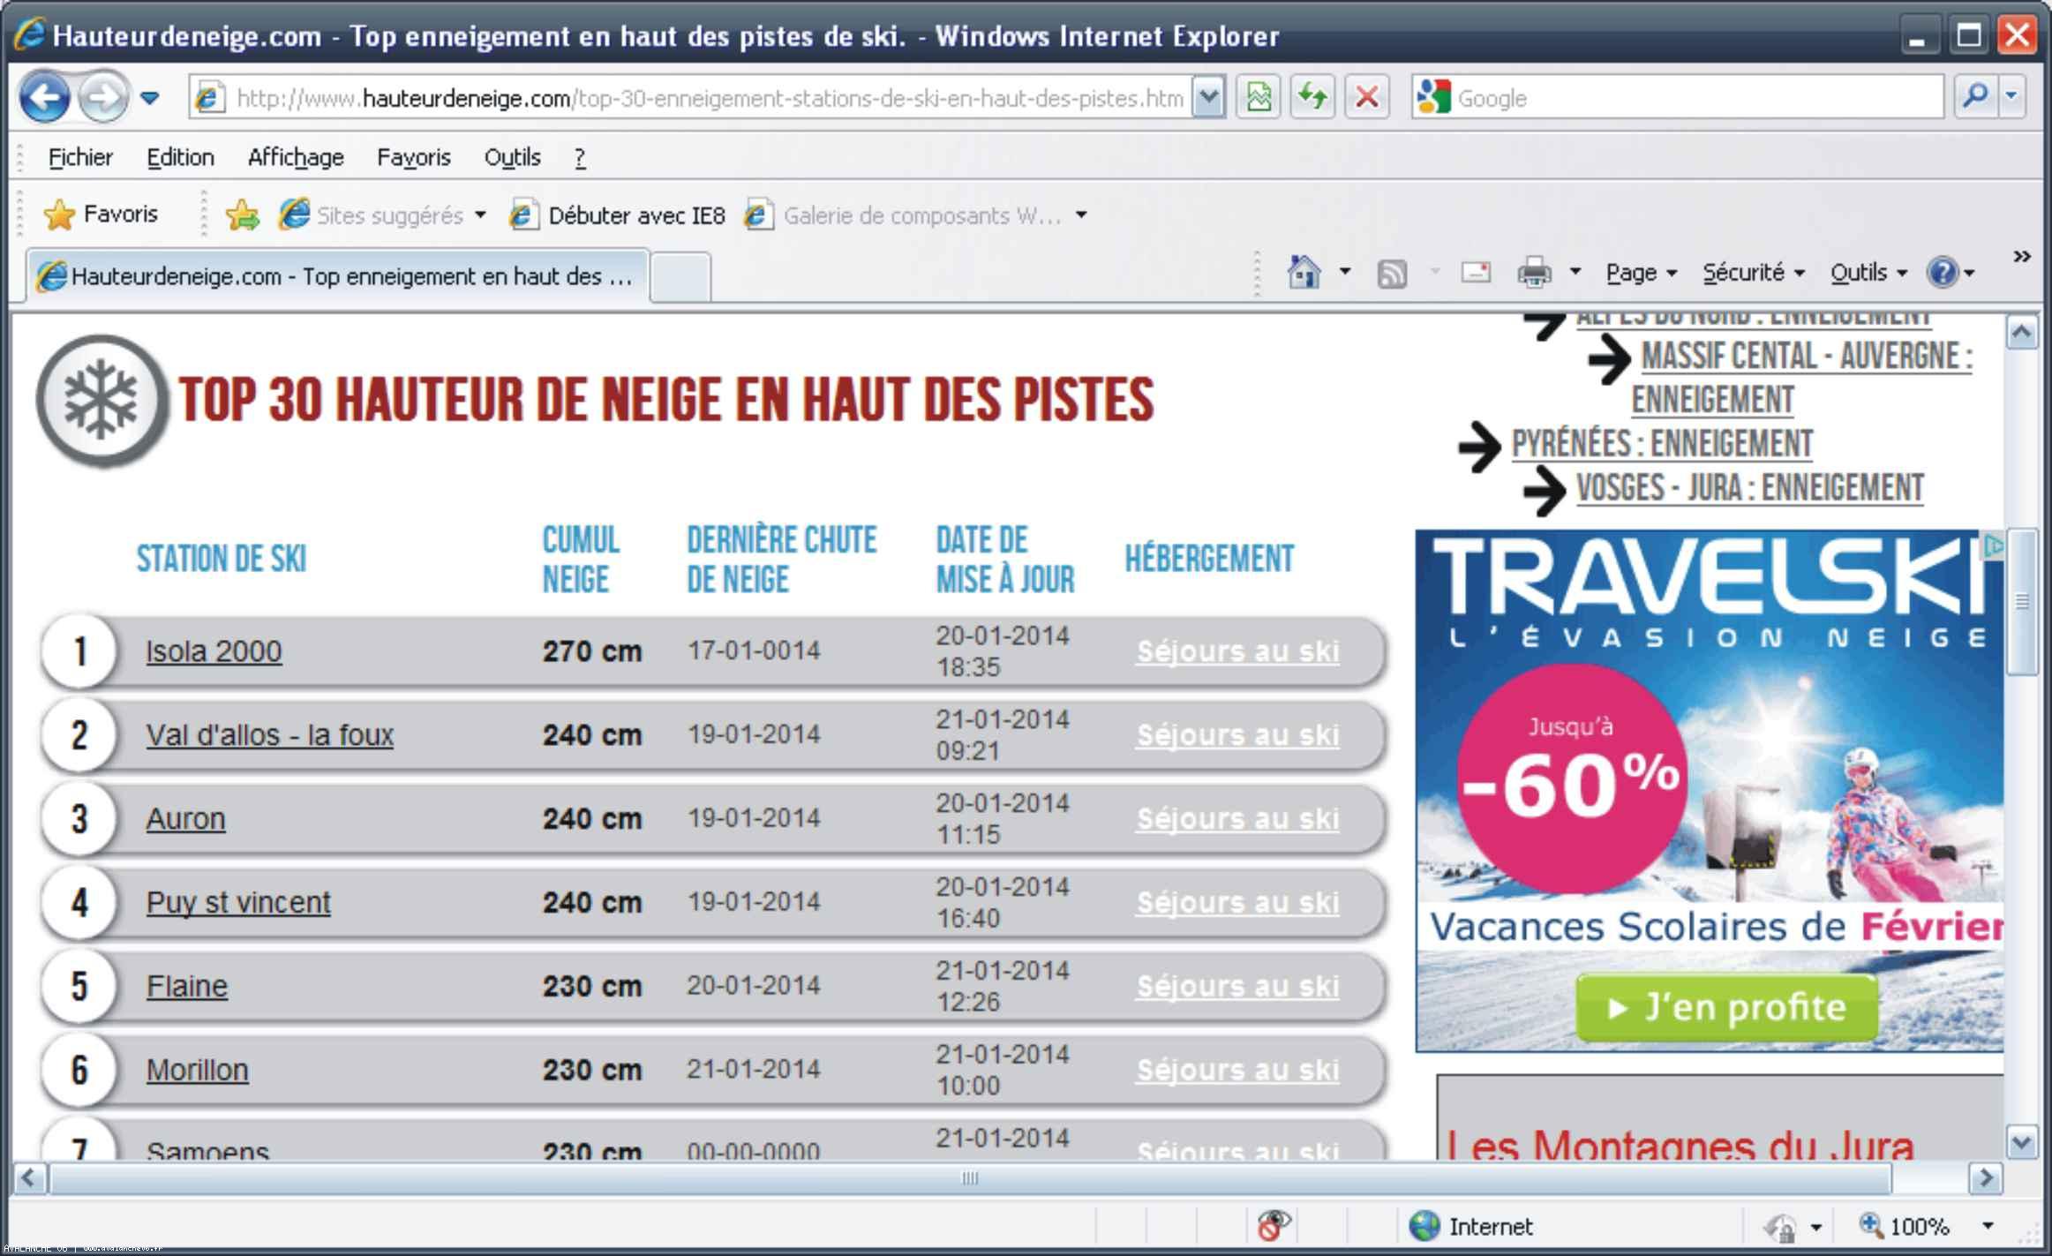Viewport: 2052px width, 1256px height.
Task: Click the horizontal scrollbar thumb
Action: tap(970, 1177)
